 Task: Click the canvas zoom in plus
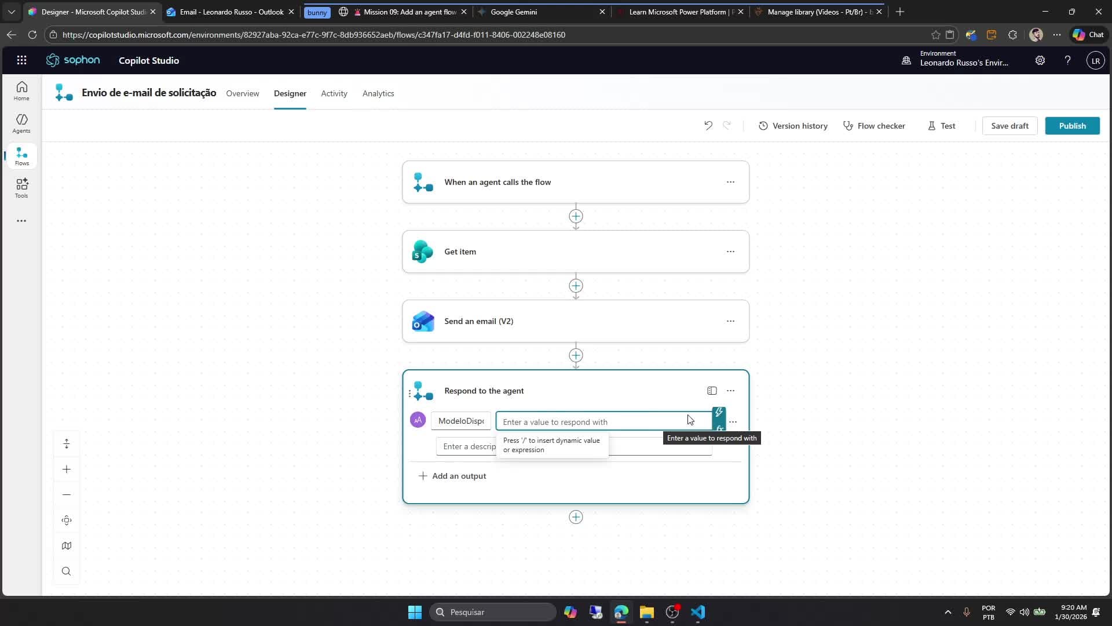(x=67, y=469)
